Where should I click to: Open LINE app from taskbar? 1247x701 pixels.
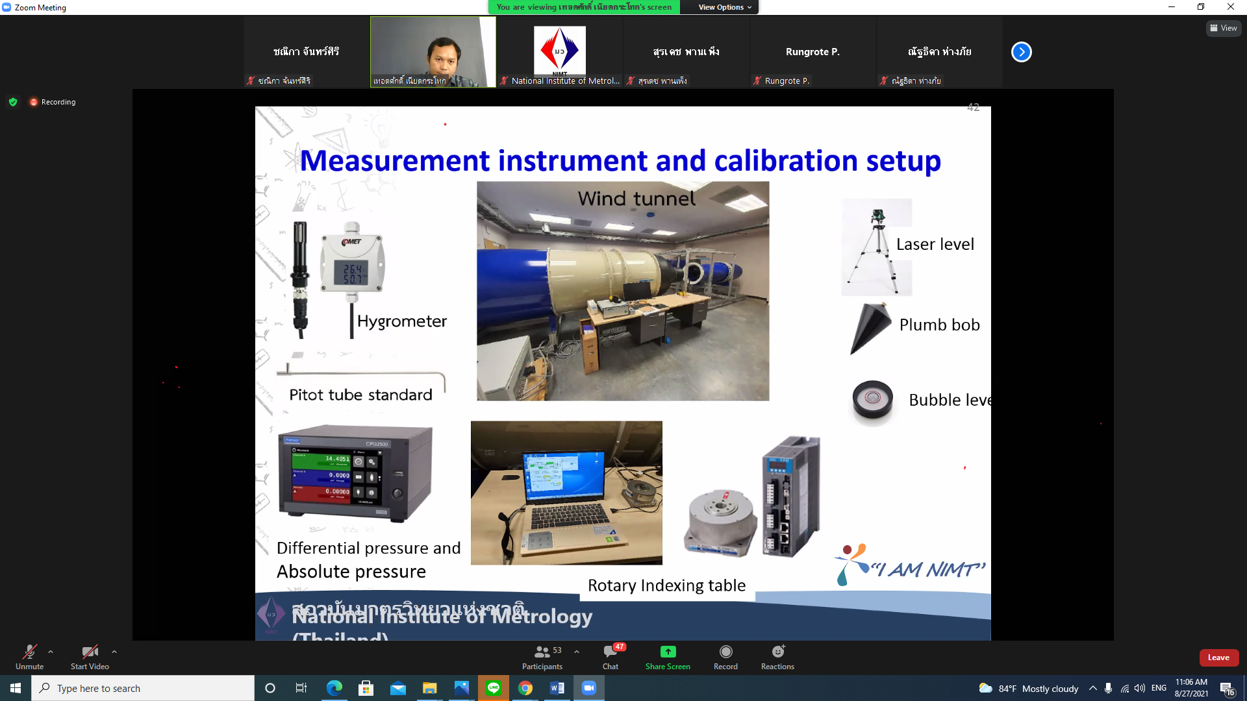494,688
